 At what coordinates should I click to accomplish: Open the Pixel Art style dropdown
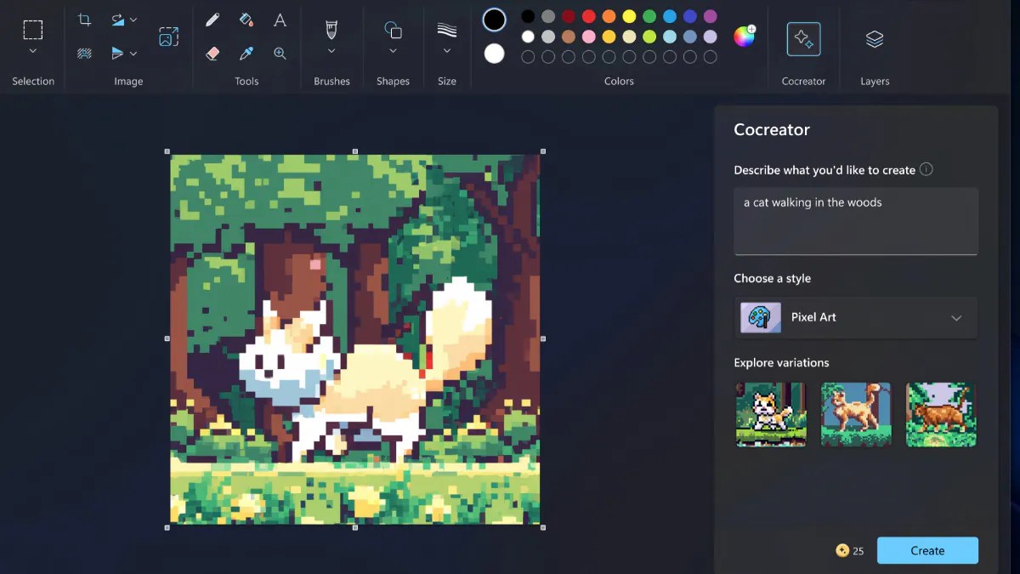855,317
